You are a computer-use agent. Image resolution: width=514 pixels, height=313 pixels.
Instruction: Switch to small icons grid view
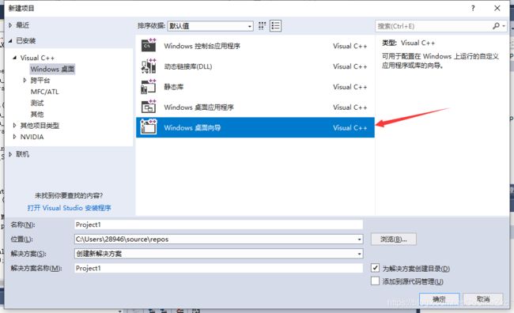[x=262, y=26]
